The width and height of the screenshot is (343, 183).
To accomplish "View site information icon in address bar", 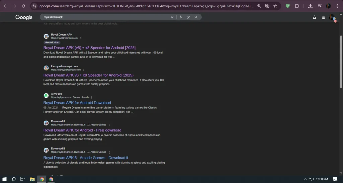I will coord(35,6).
